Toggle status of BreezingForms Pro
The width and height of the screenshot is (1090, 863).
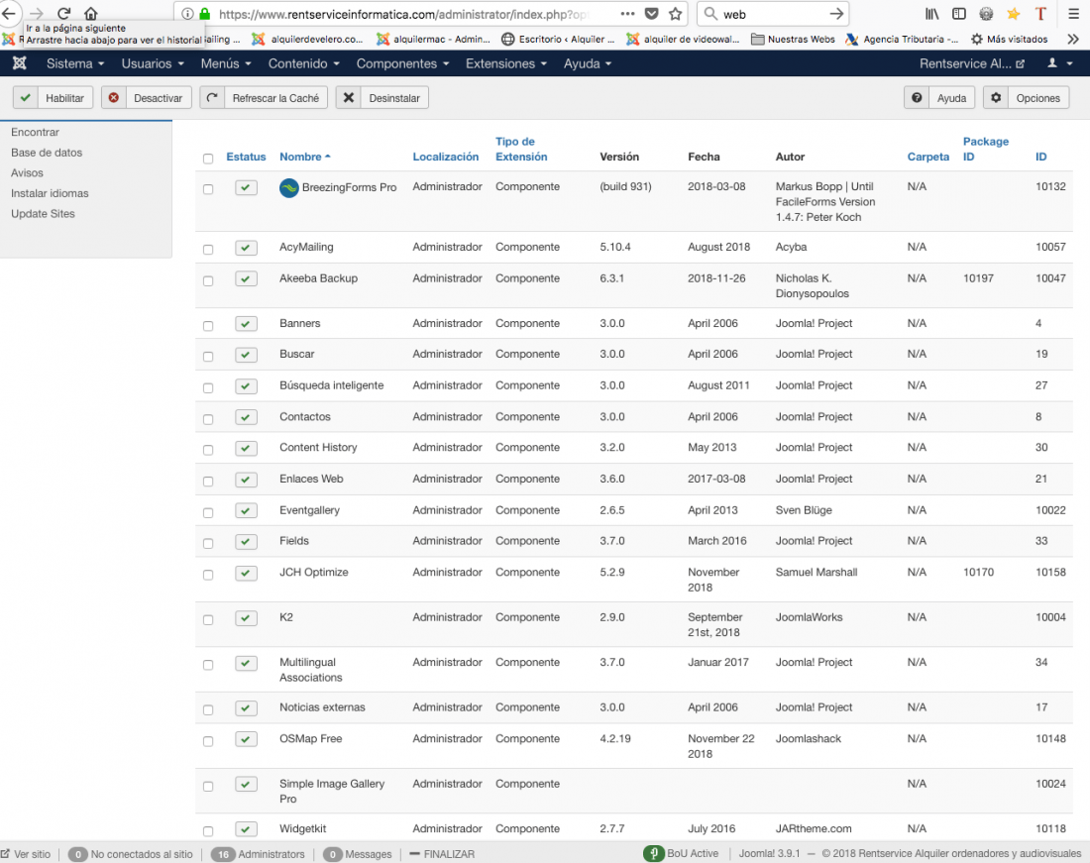(x=246, y=187)
